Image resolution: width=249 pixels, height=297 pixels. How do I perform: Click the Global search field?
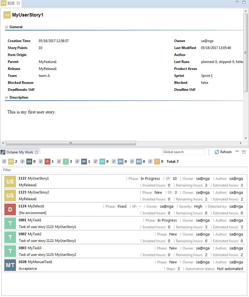tap(183, 152)
